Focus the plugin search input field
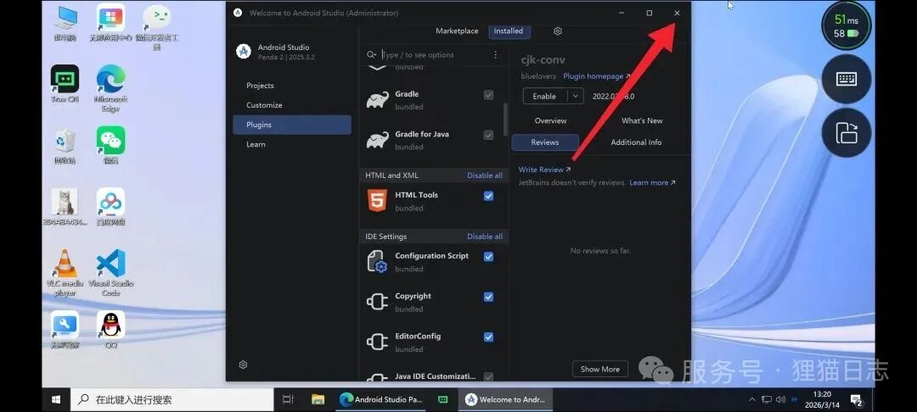 point(433,54)
